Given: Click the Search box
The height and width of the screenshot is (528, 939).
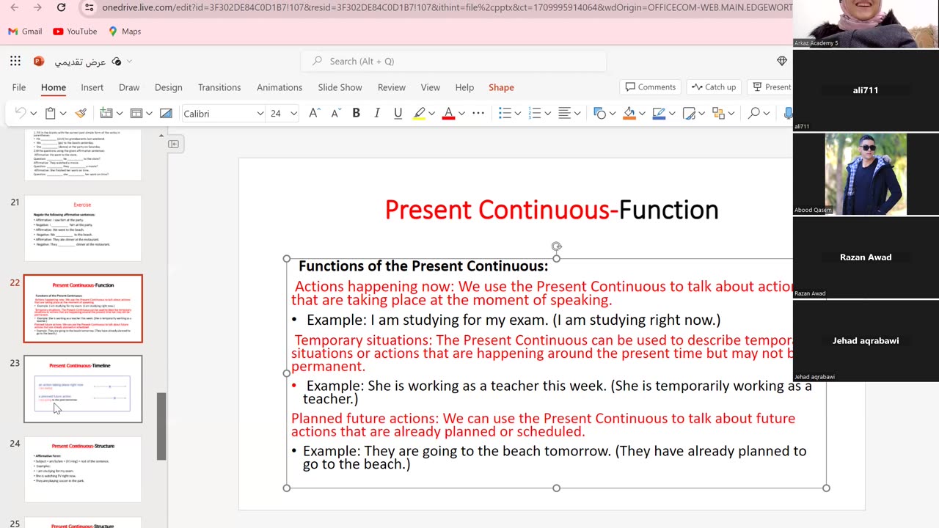Looking at the screenshot, I should click(x=453, y=62).
